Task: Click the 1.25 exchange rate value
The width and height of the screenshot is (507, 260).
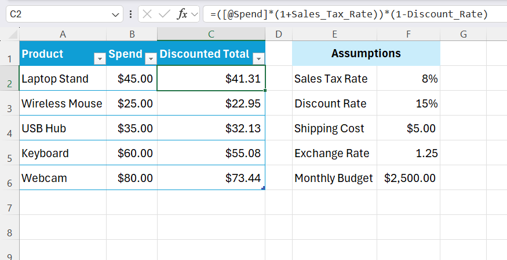Action: point(408,153)
